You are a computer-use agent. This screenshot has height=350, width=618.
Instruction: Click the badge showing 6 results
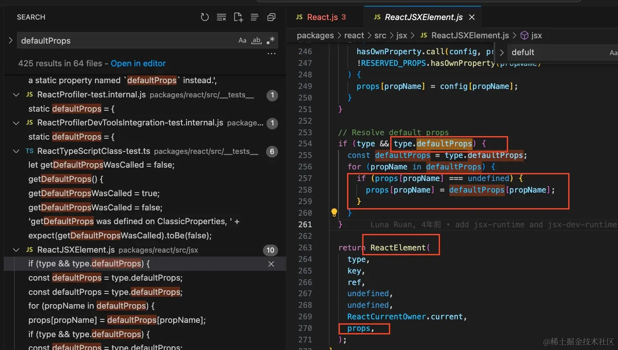[272, 152]
